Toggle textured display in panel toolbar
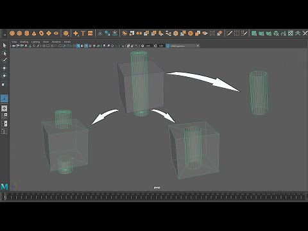The height and width of the screenshot is (231, 308). pos(90,46)
